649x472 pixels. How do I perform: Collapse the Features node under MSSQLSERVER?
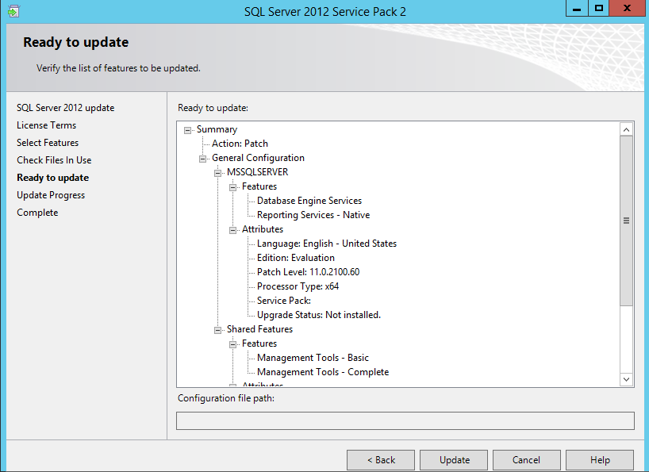[233, 187]
